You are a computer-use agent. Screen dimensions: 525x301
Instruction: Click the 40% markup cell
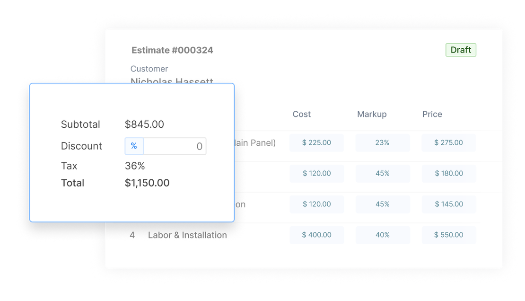pos(382,235)
